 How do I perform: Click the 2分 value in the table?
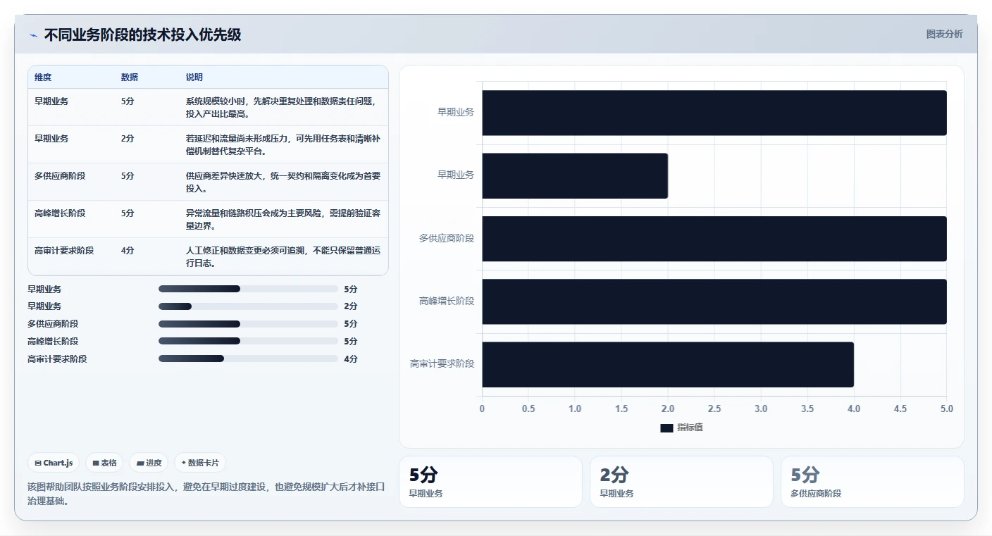click(x=128, y=138)
